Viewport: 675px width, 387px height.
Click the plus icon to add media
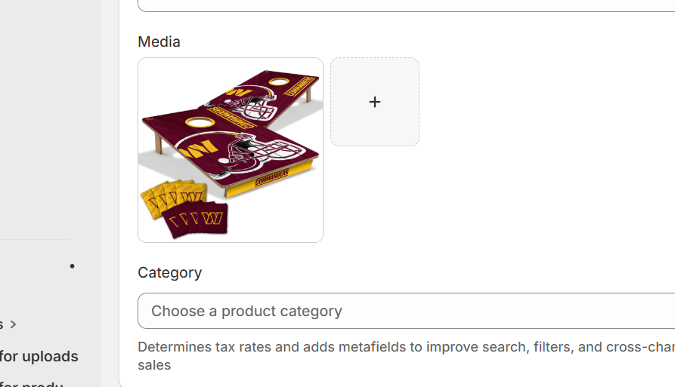[x=374, y=102]
